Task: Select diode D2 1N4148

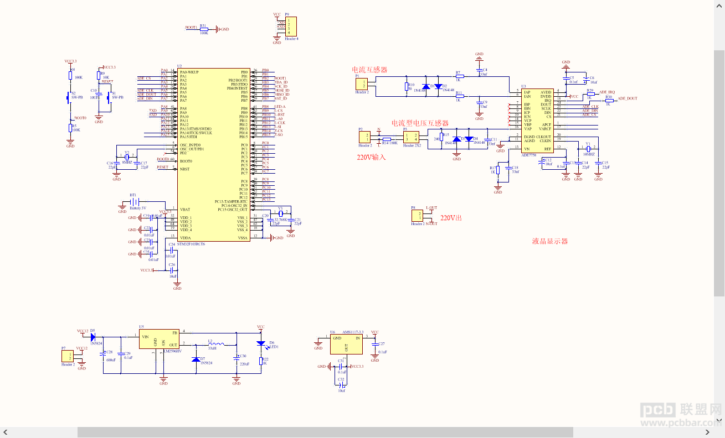Action: click(x=438, y=86)
